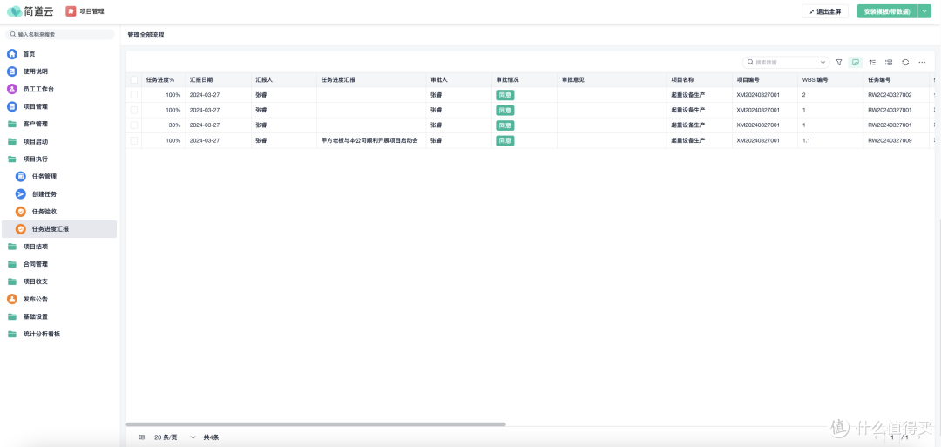941x447 pixels.
Task: Click the 退出全屏 button
Action: 825,11
